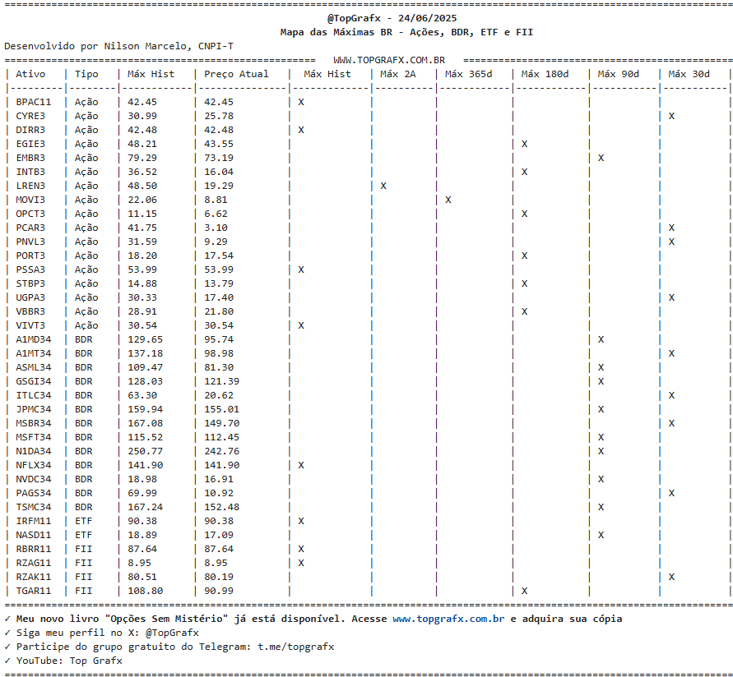The height and width of the screenshot is (677, 733).
Task: Click the OPCT3 ticker cell
Action: coord(30,214)
